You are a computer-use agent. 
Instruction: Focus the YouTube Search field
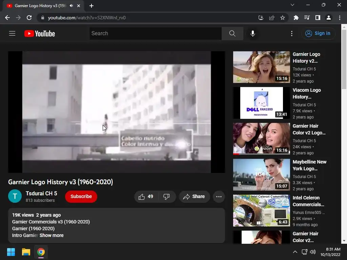tap(156, 34)
